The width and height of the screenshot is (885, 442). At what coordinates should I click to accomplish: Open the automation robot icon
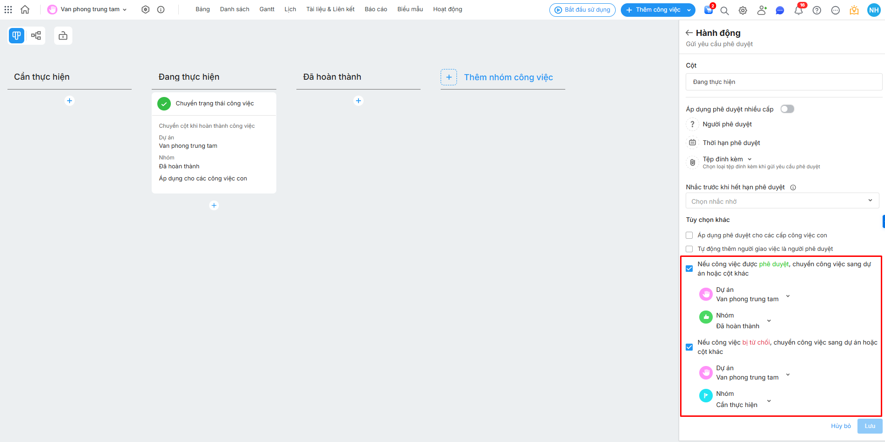click(63, 35)
